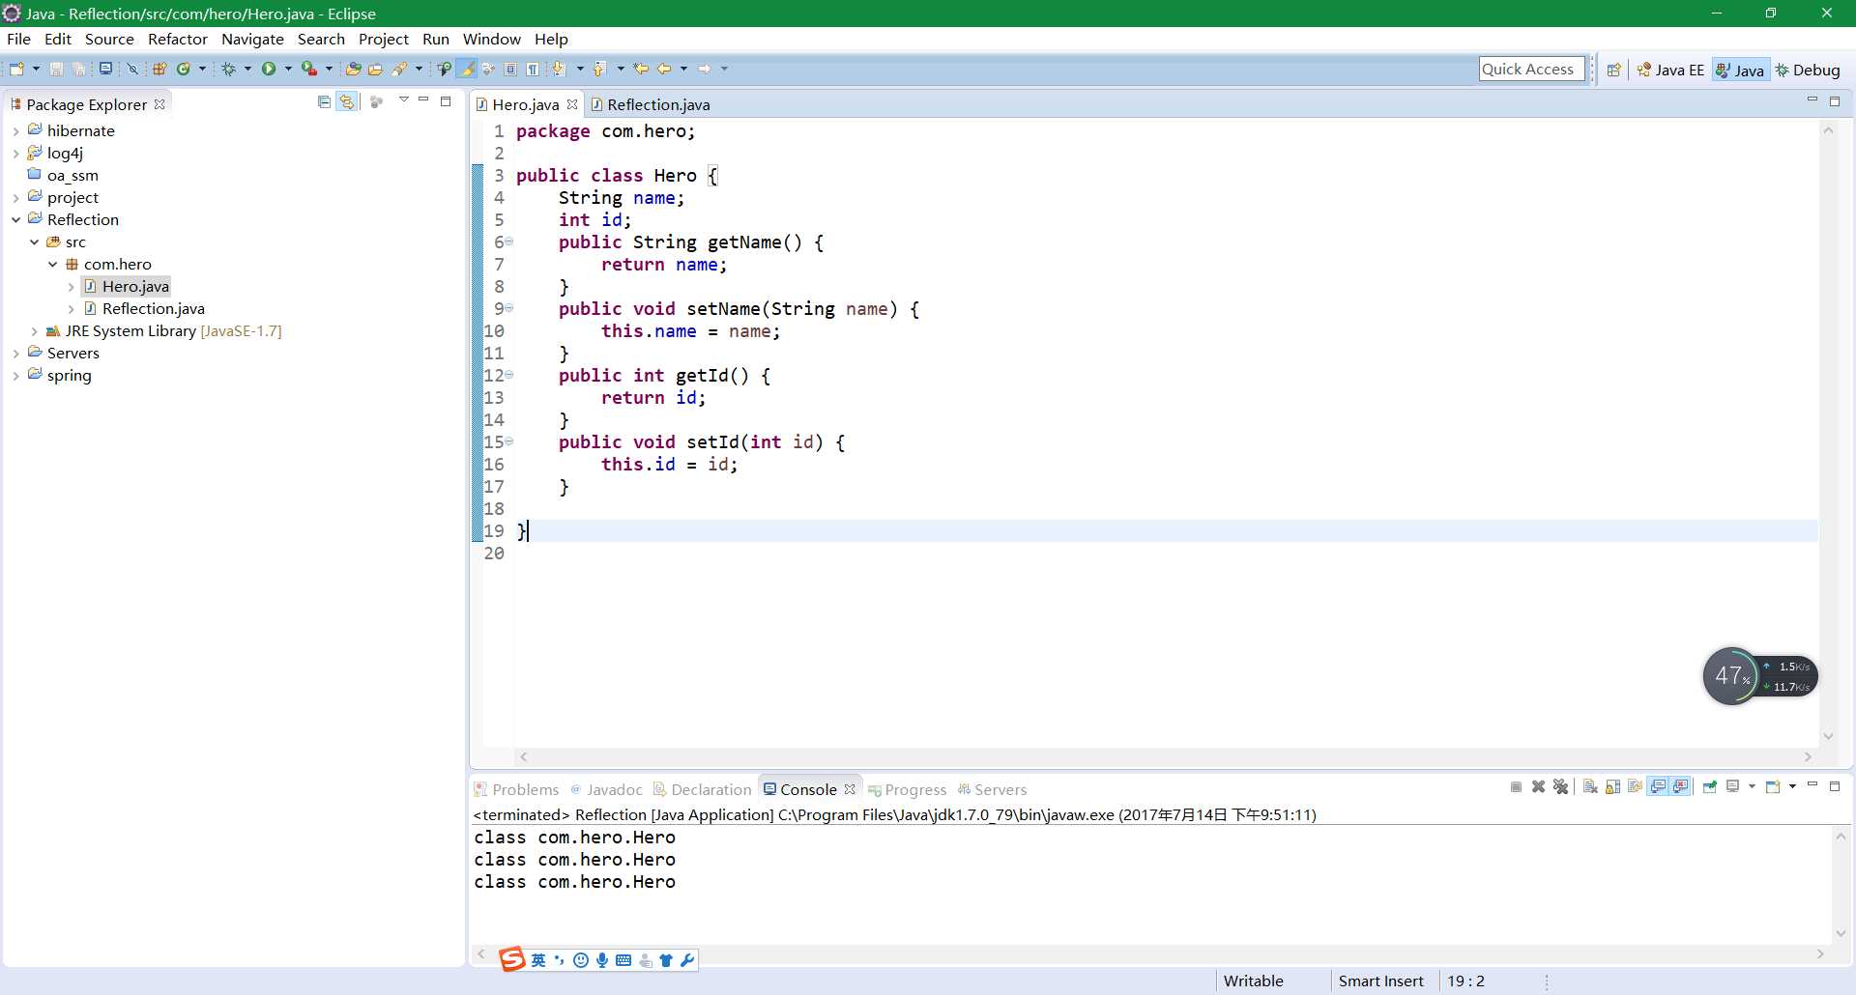The image size is (1856, 995).
Task: Click Remove Launch icon in Console
Action: 1538,786
